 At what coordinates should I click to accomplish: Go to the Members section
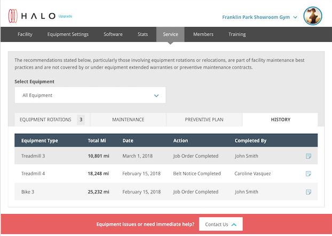click(203, 35)
